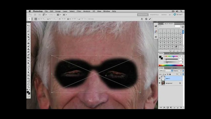Select the Dodge tool
This screenshot has width=211, height=119.
coord(28,63)
